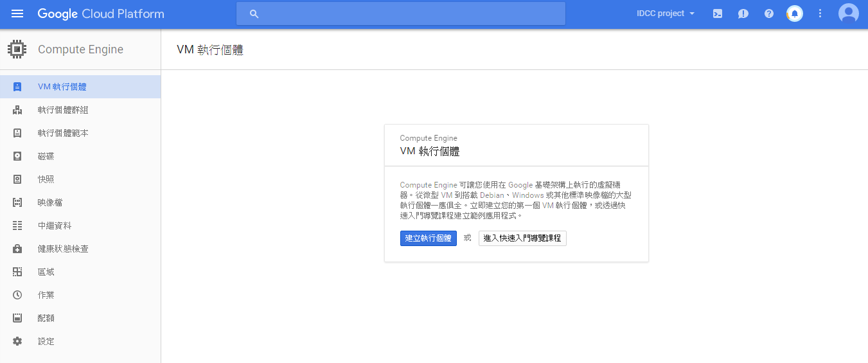Click the 中繼資料 metadata icon
The width and height of the screenshot is (868, 363).
[17, 226]
